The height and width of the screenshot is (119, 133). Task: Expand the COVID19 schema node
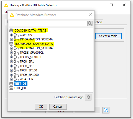point(11,35)
